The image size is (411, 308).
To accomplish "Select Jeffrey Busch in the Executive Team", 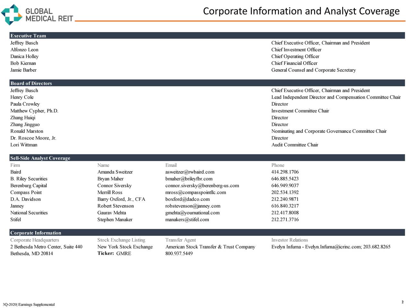I will [24, 43].
